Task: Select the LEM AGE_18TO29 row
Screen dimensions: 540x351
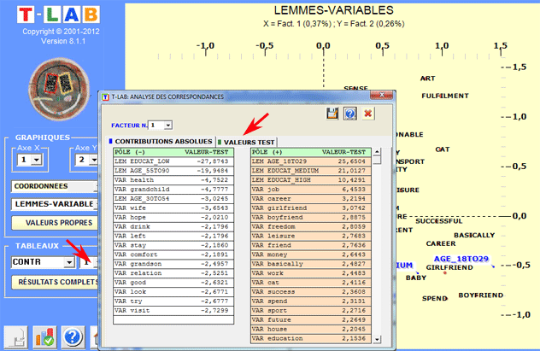Action: point(311,161)
